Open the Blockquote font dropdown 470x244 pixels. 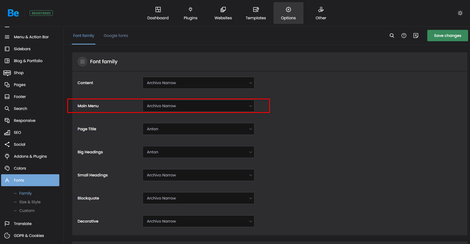[198, 198]
